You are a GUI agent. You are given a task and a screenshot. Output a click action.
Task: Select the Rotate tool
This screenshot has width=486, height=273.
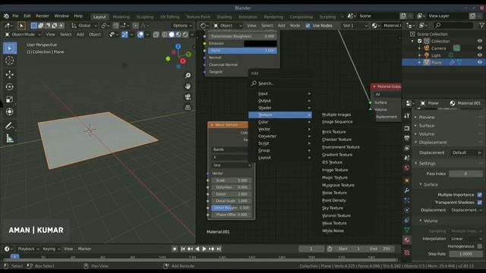click(10, 87)
